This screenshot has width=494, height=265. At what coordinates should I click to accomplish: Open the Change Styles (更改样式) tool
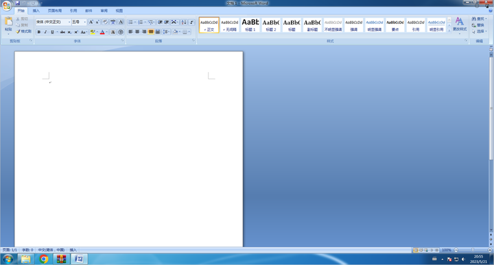click(x=460, y=25)
